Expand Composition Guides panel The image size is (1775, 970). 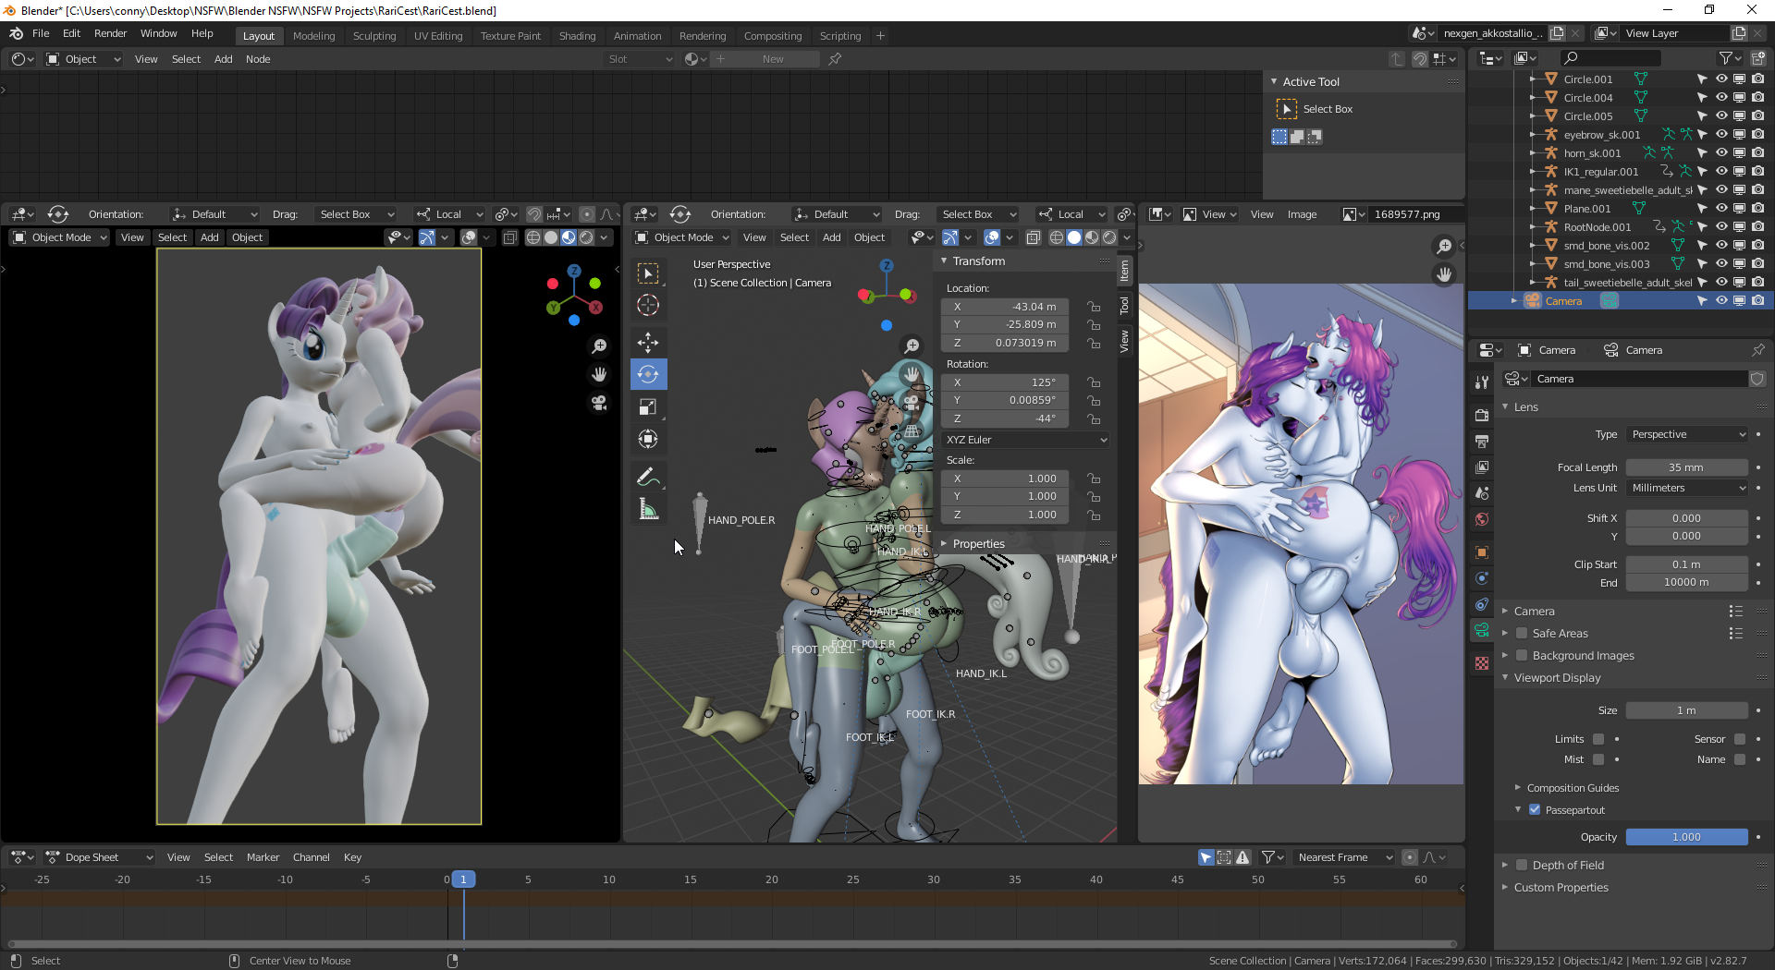1572,788
